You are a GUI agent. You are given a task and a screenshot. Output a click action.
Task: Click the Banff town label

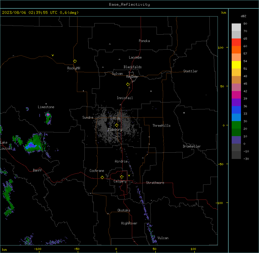tap(37, 170)
